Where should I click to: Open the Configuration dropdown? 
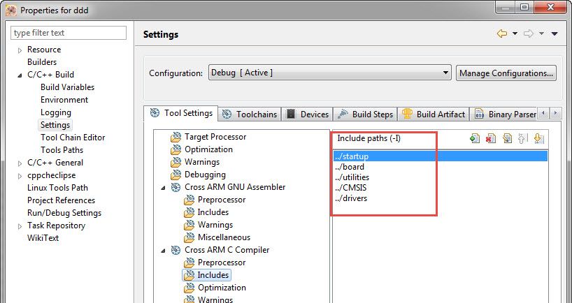click(x=329, y=73)
